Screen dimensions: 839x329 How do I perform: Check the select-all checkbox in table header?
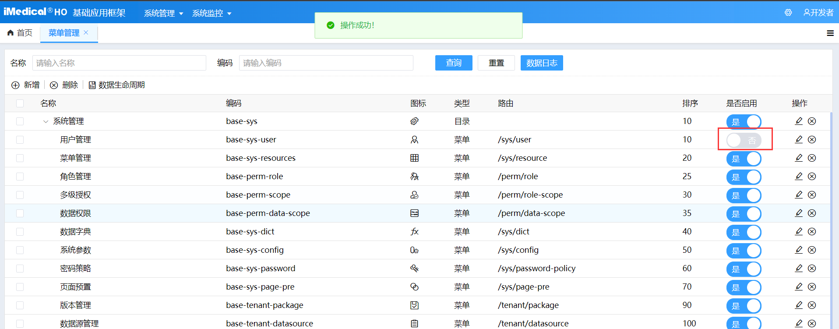point(20,103)
